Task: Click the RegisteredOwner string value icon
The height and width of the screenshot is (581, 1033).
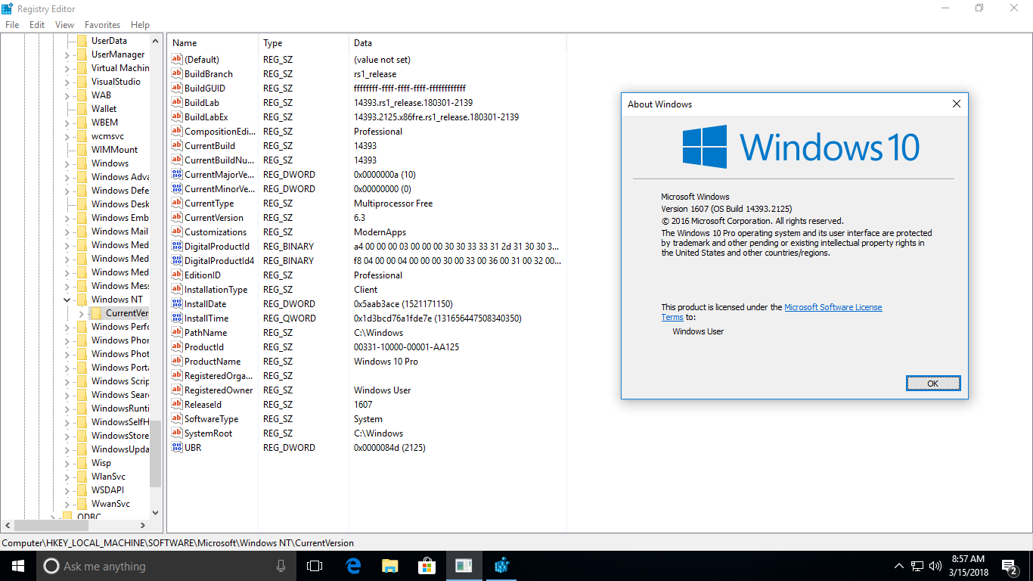Action: [x=177, y=390]
